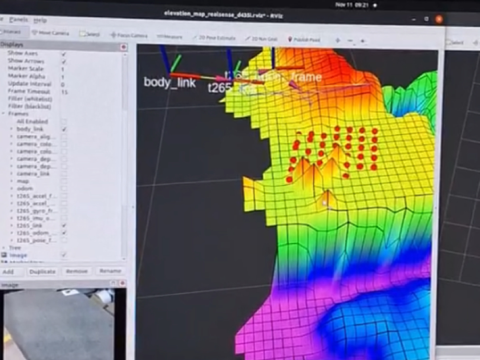The height and width of the screenshot is (360, 480).
Task: Toggle the Show Arrows checkbox
Action: pyautogui.click(x=64, y=61)
